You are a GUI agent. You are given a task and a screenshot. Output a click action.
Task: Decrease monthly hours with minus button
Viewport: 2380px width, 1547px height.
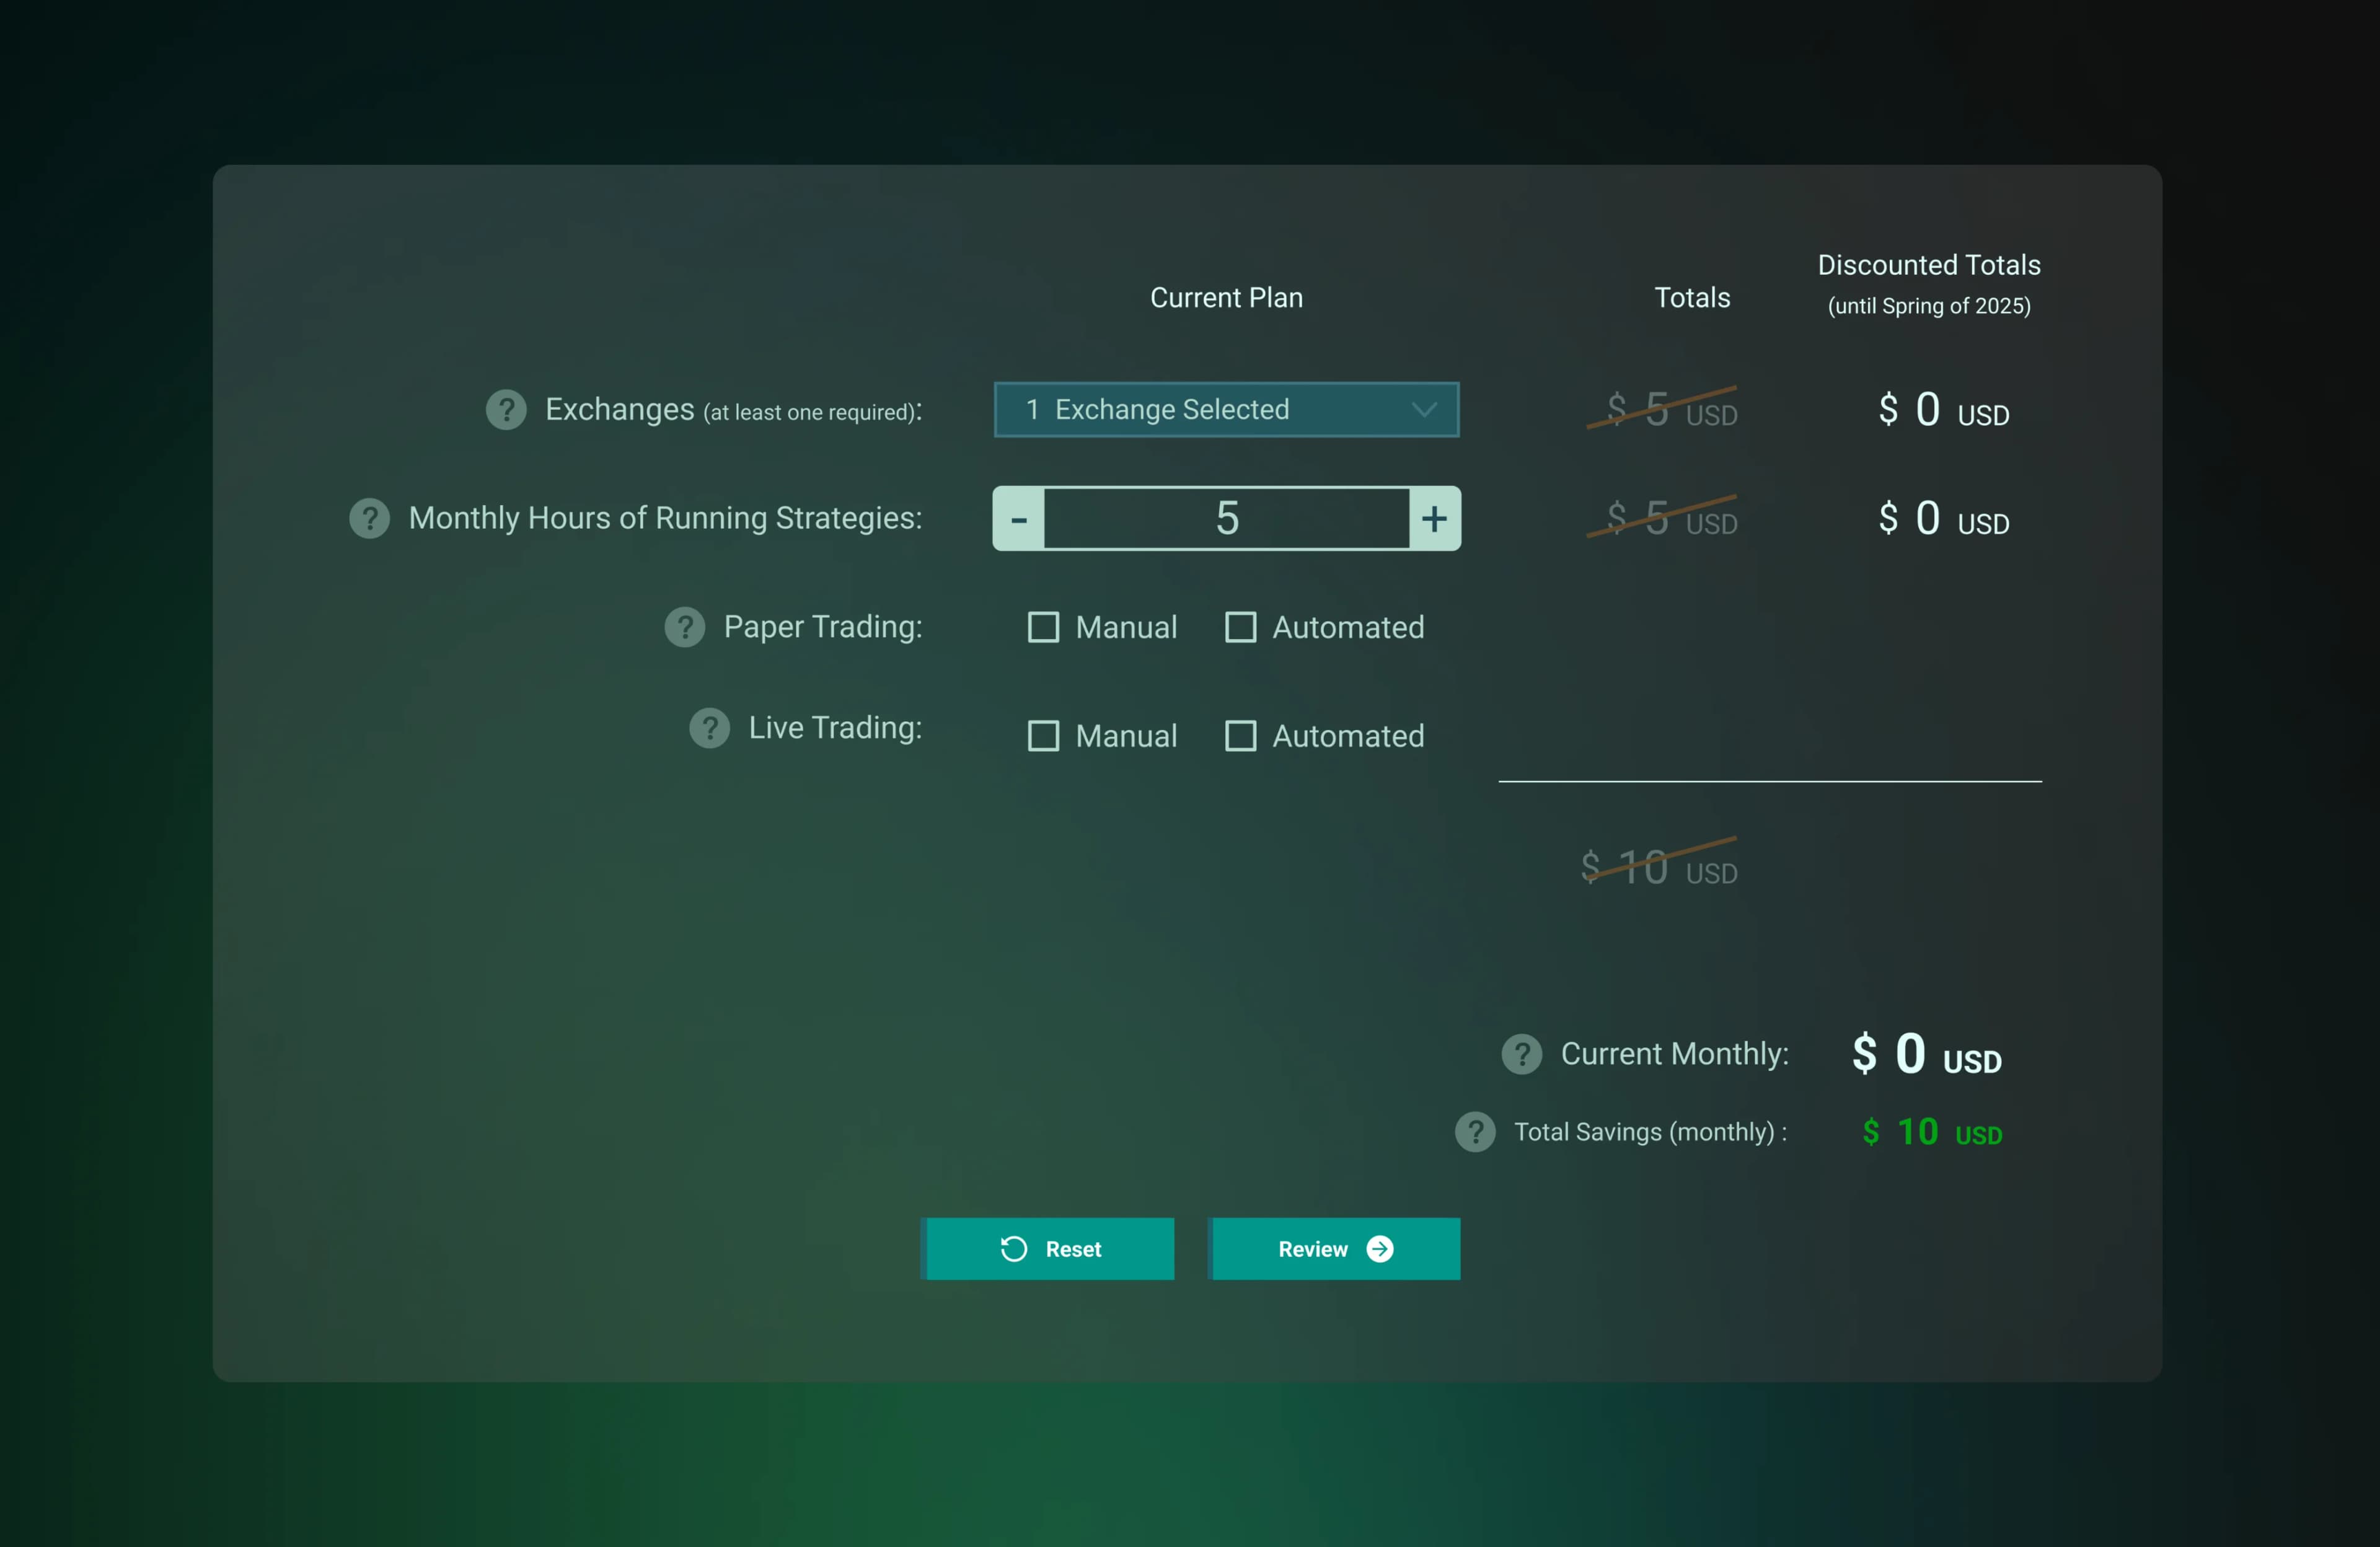pos(1019,519)
